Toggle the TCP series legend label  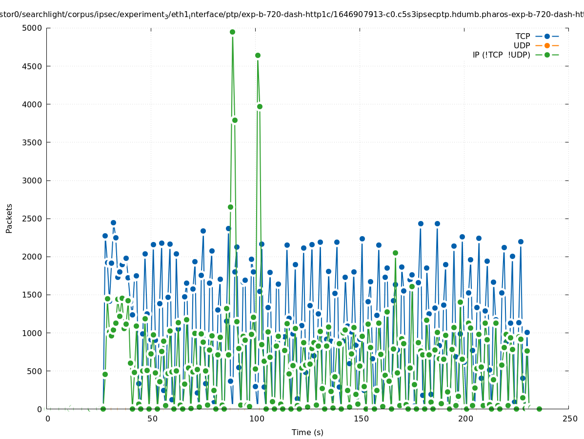tap(523, 36)
